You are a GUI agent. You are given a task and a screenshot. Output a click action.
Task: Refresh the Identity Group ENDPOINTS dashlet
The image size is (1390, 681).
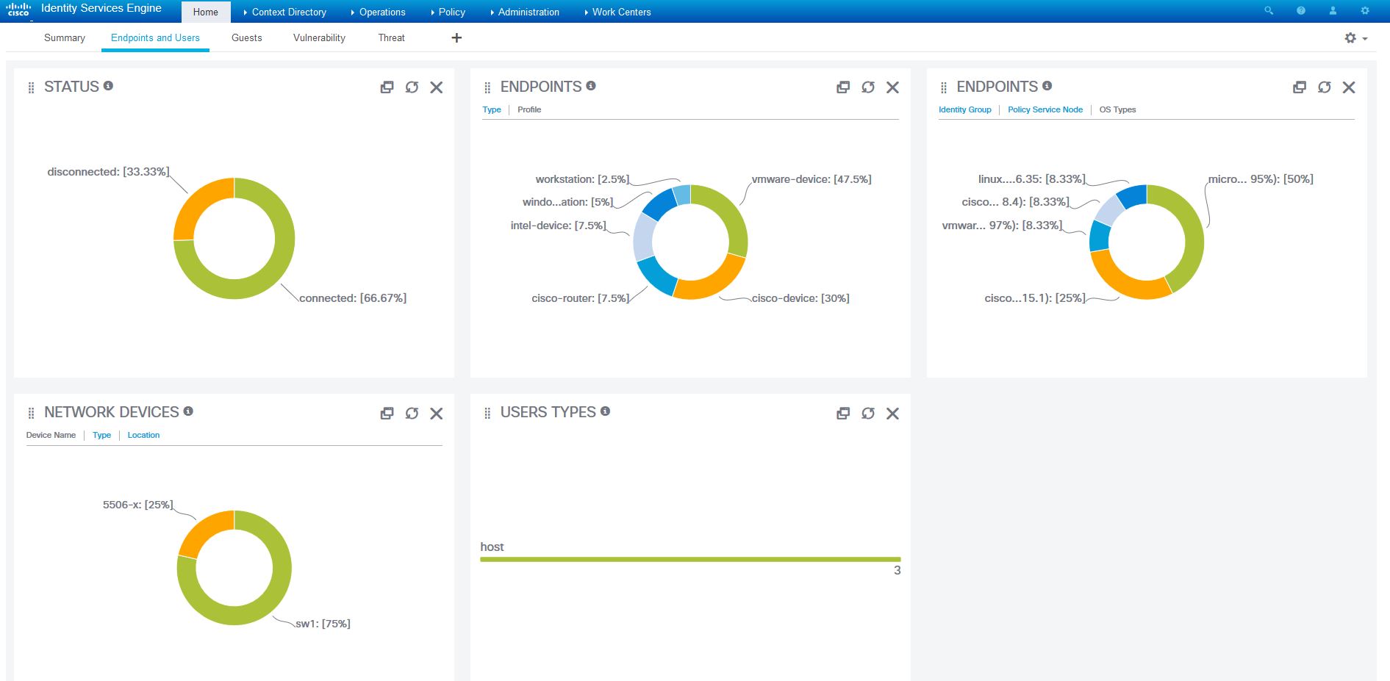point(1325,87)
